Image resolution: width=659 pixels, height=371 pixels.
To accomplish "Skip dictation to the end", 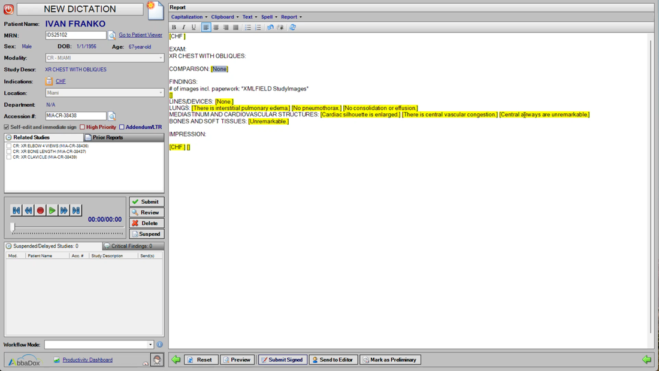I will coord(75,210).
